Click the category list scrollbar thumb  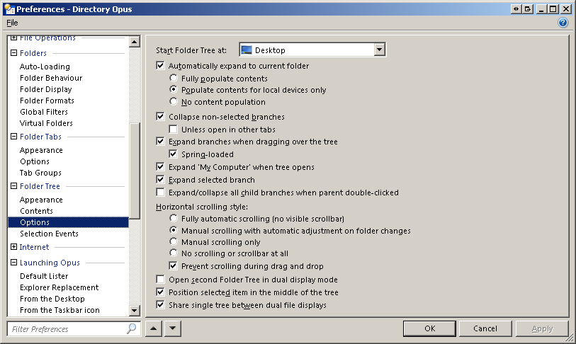[135, 171]
